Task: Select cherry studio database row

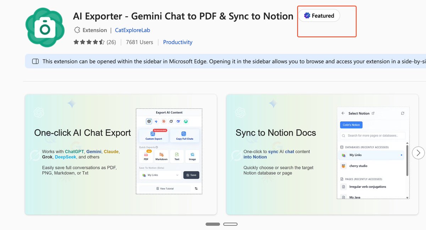Action: [x=372, y=166]
